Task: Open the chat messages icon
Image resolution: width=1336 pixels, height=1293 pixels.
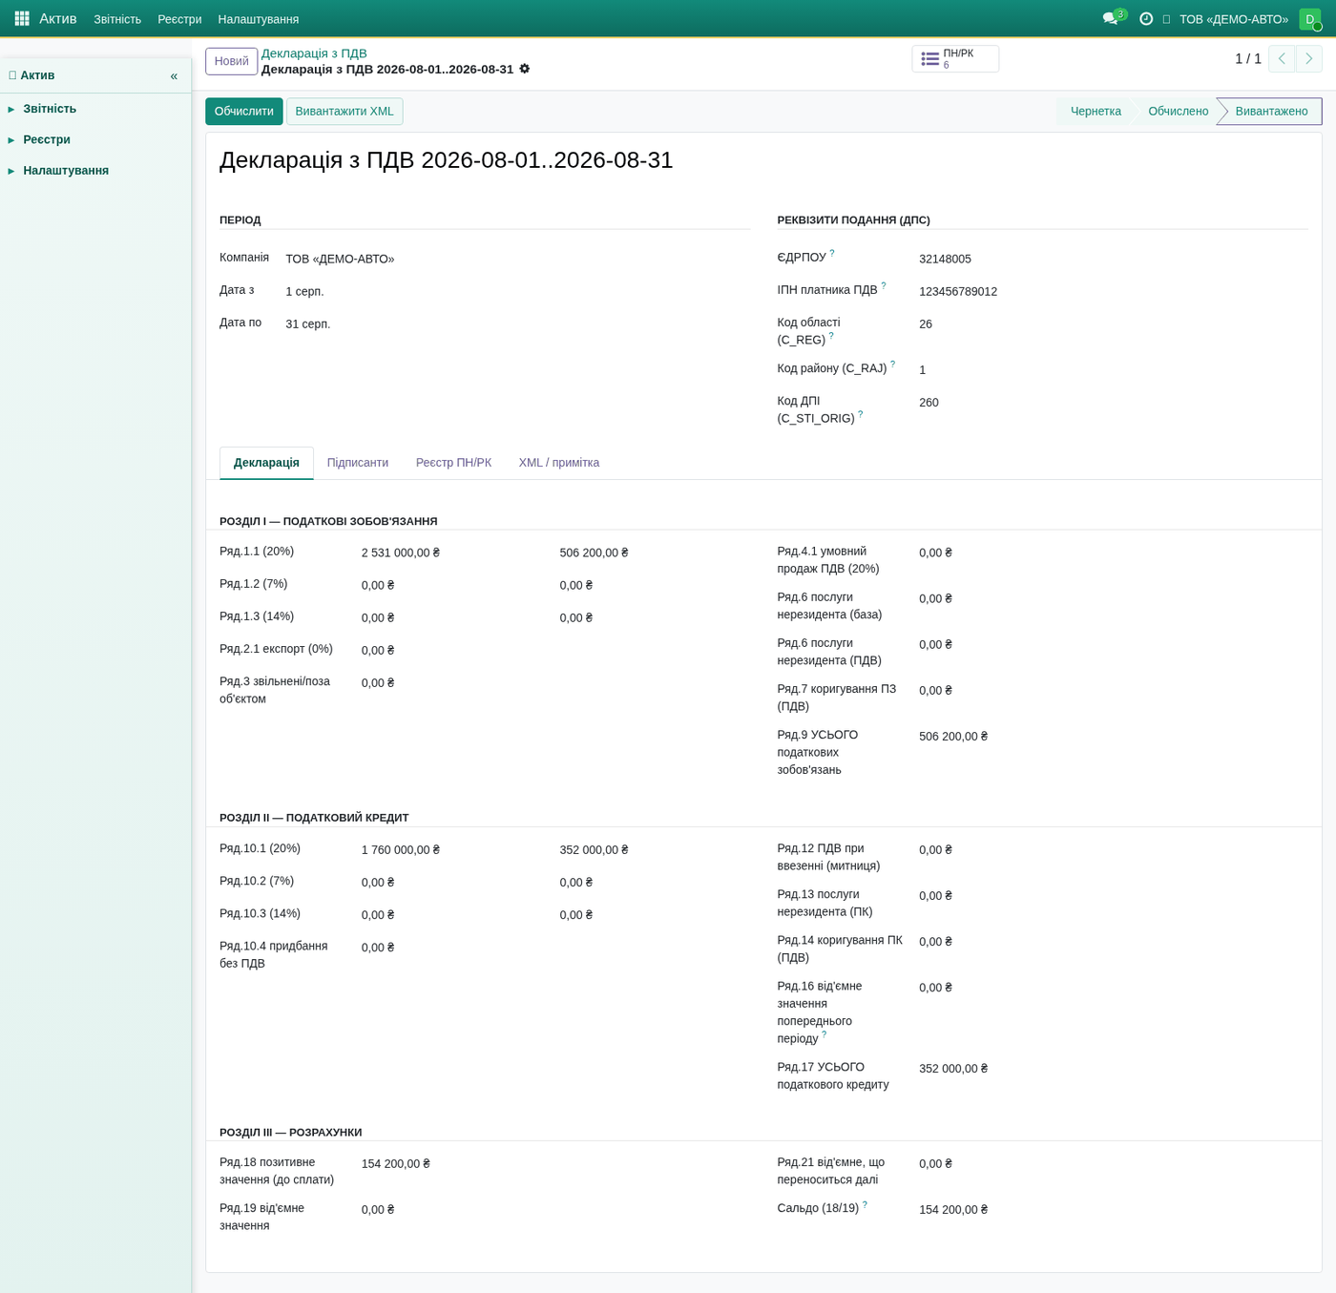Action: [1111, 18]
